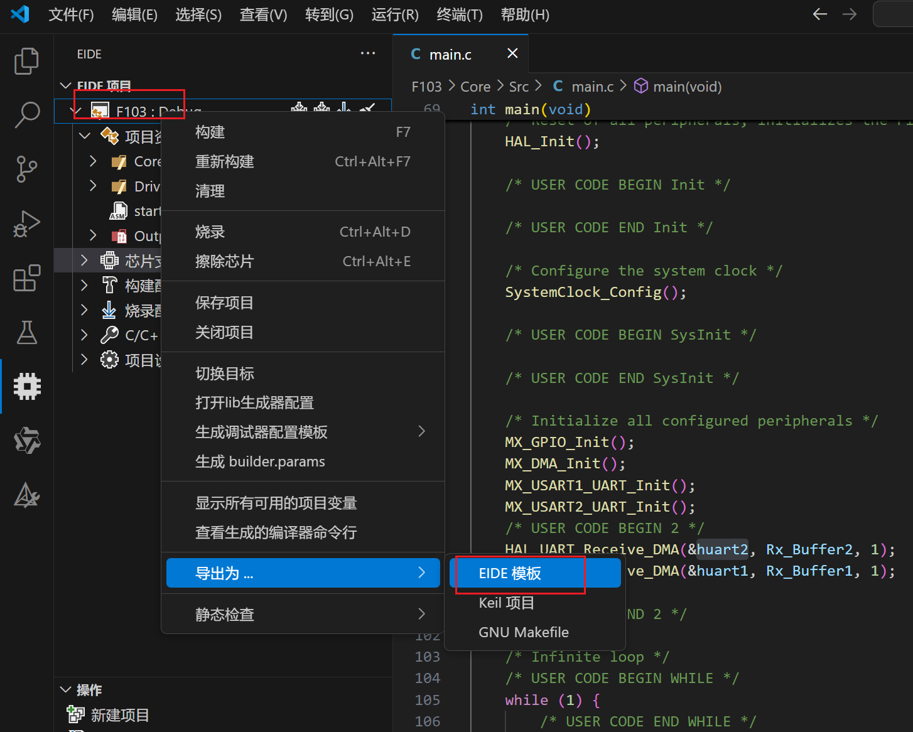This screenshot has width=913, height=732.
Task: Click the wrench C/C++ attributes icon
Action: (109, 335)
